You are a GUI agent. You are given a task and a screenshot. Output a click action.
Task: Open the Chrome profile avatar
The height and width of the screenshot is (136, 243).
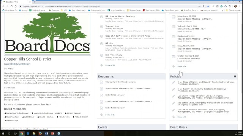tap(235, 6)
